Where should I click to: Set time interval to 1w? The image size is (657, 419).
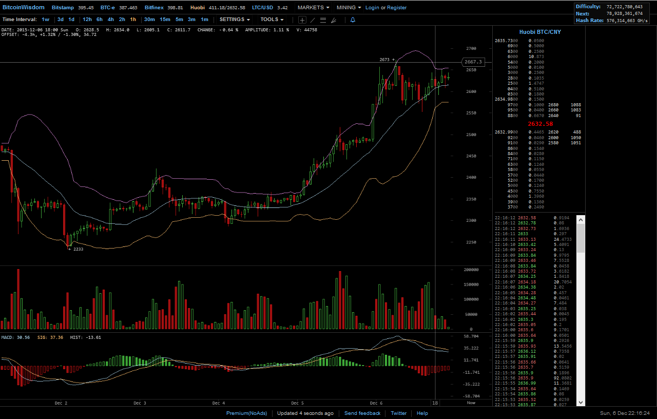[x=46, y=20]
